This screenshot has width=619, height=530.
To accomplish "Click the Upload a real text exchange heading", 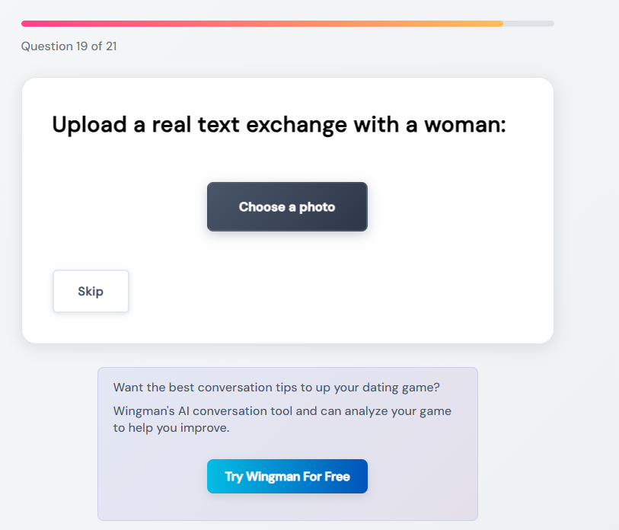I will point(279,124).
